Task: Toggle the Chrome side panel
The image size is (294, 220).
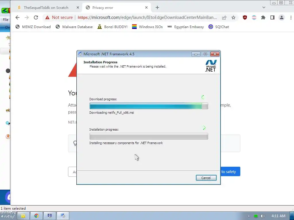Action: click(272, 17)
